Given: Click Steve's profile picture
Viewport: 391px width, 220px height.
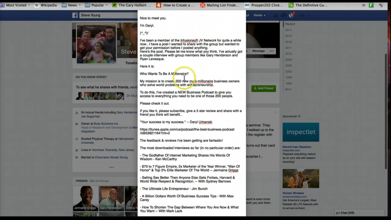Looking at the screenshot, I should (x=96, y=44).
